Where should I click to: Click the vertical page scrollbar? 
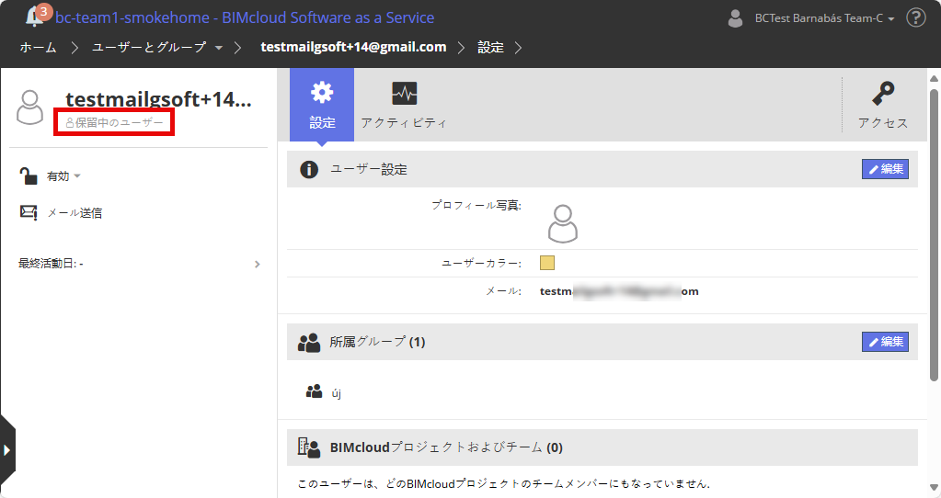[x=935, y=230]
